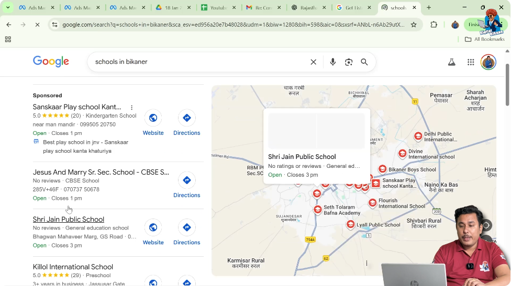Select Seth Tolaram Bafna Academy pin

(x=318, y=209)
